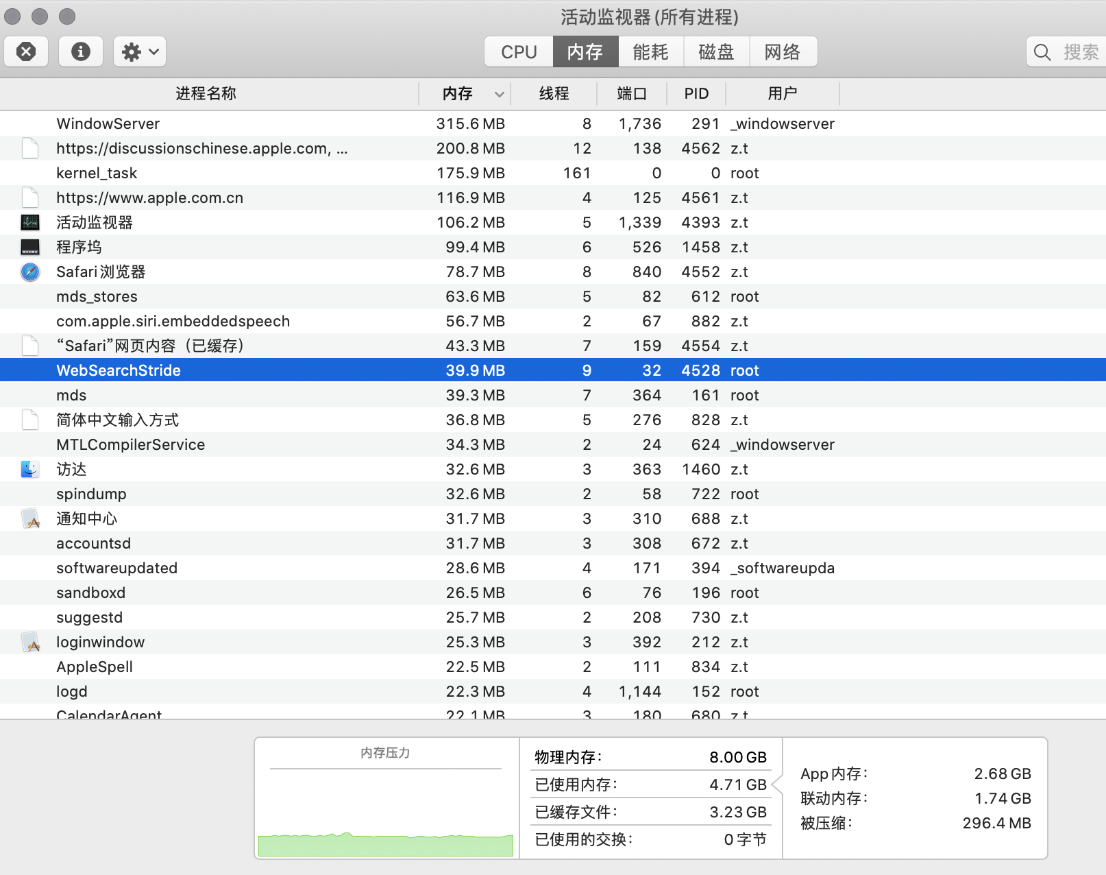The height and width of the screenshot is (875, 1106).
Task: Select the 网络 network tab
Action: coord(782,52)
